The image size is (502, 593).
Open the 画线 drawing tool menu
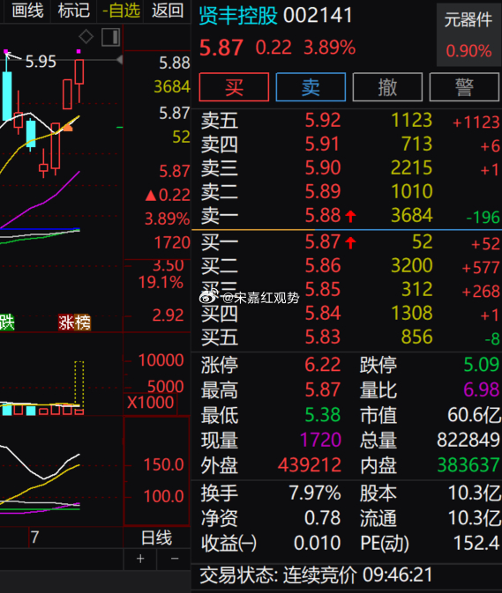click(x=27, y=11)
